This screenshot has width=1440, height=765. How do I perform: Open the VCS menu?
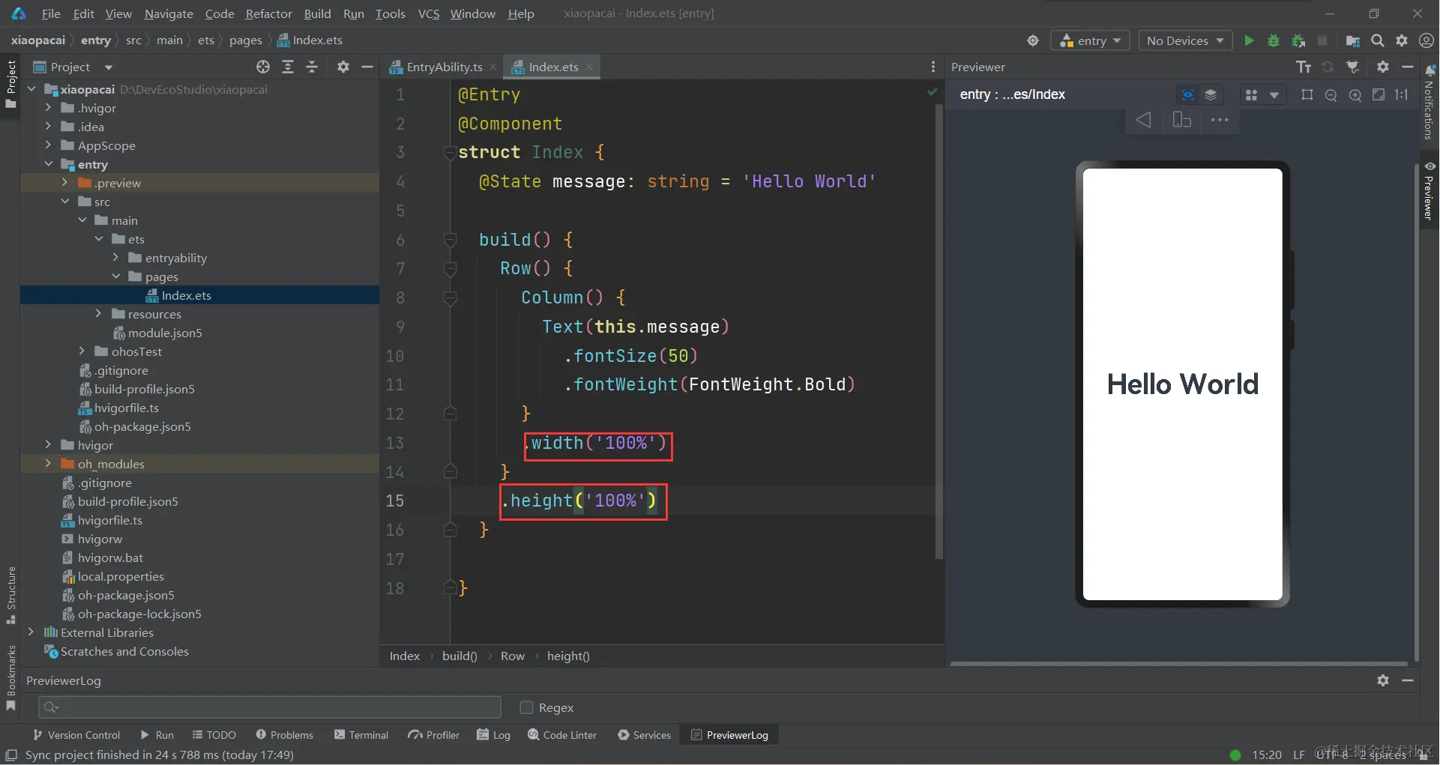pyautogui.click(x=428, y=13)
